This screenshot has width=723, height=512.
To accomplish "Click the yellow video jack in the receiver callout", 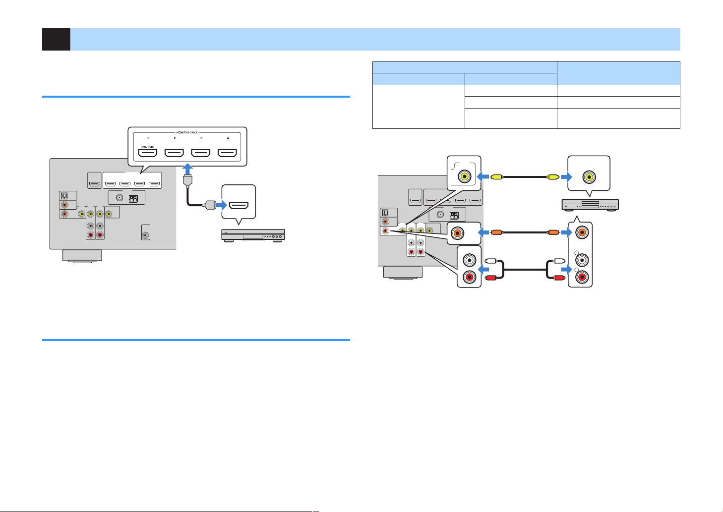I will tap(465, 175).
